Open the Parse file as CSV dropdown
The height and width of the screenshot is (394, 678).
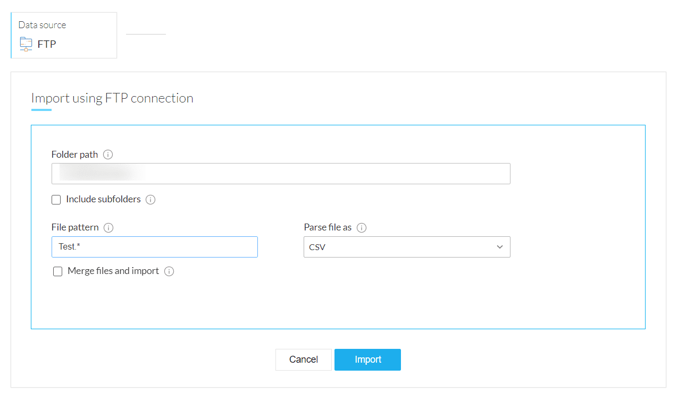[407, 247]
